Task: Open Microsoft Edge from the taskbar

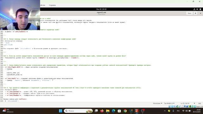Action: tap(114, 111)
